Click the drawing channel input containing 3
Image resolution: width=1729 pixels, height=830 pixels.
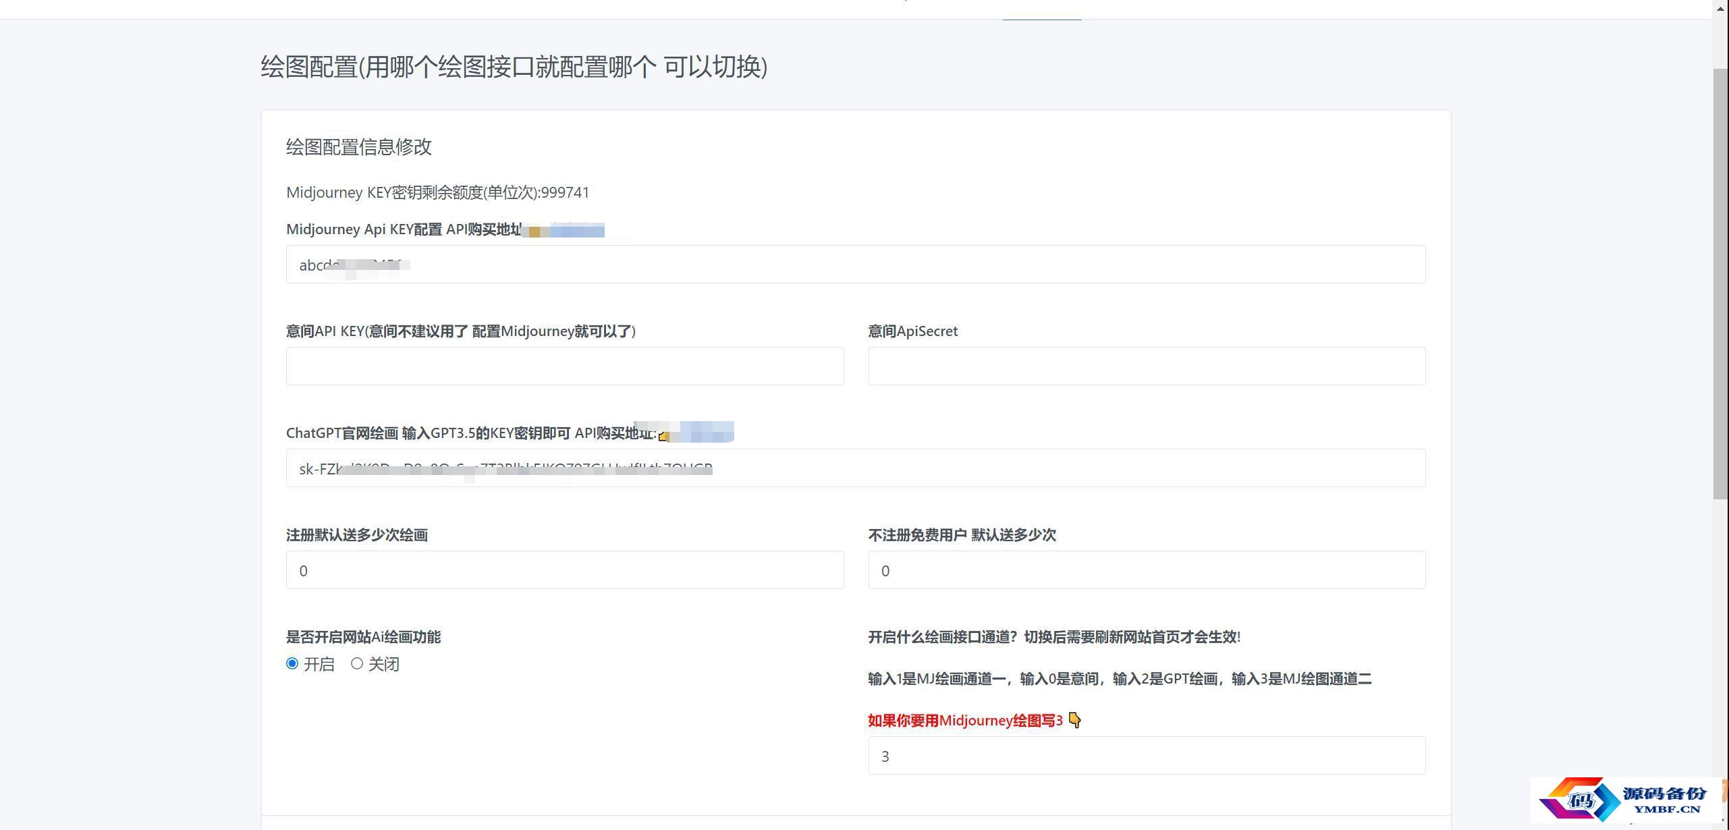pyautogui.click(x=1147, y=756)
